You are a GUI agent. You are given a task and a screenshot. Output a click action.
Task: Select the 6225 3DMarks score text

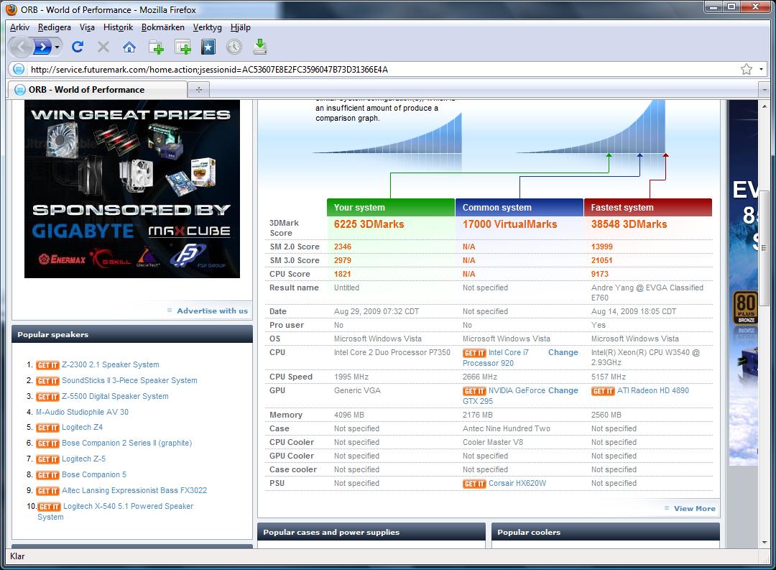[369, 224]
